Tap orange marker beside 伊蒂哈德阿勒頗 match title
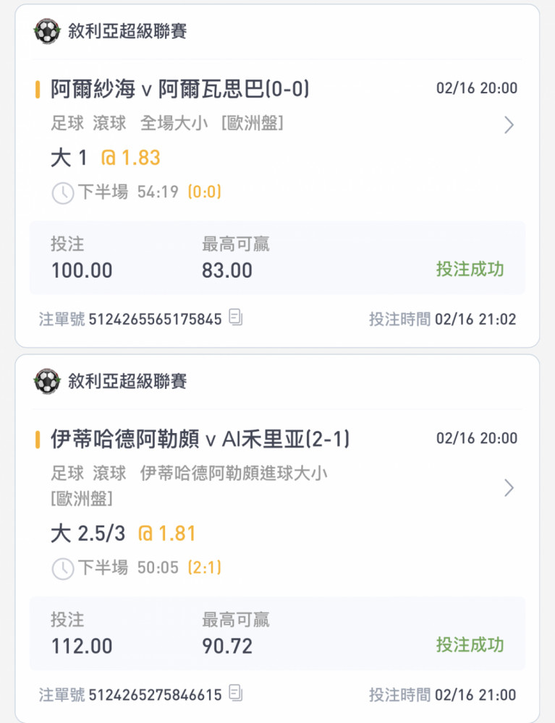 (38, 440)
